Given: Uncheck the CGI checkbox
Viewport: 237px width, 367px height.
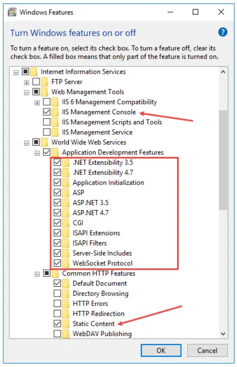Looking at the screenshot, I should click(58, 222).
